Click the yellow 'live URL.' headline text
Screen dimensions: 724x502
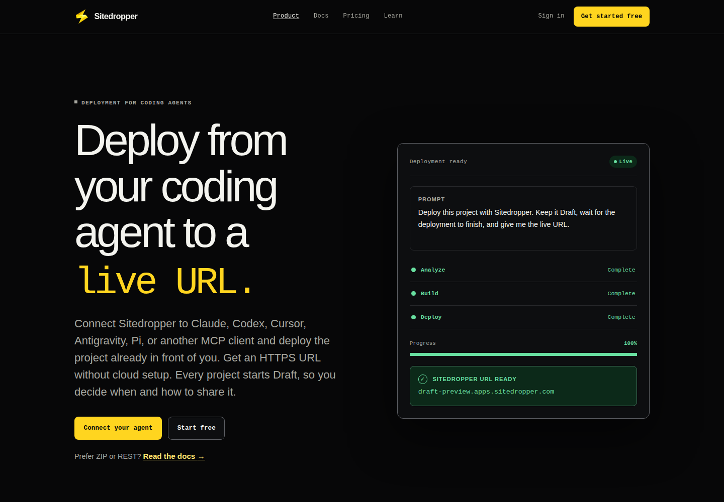point(166,281)
